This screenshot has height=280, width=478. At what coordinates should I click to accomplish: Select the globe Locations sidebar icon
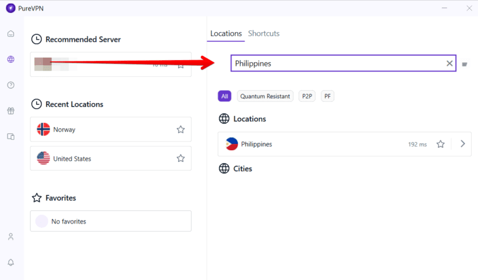point(11,60)
